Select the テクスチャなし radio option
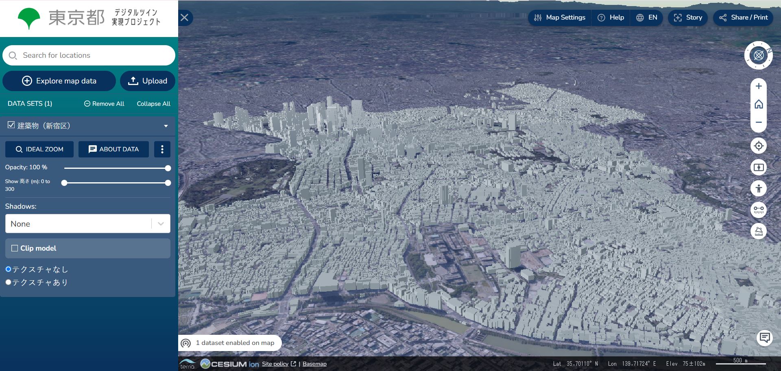The image size is (781, 371). point(8,269)
